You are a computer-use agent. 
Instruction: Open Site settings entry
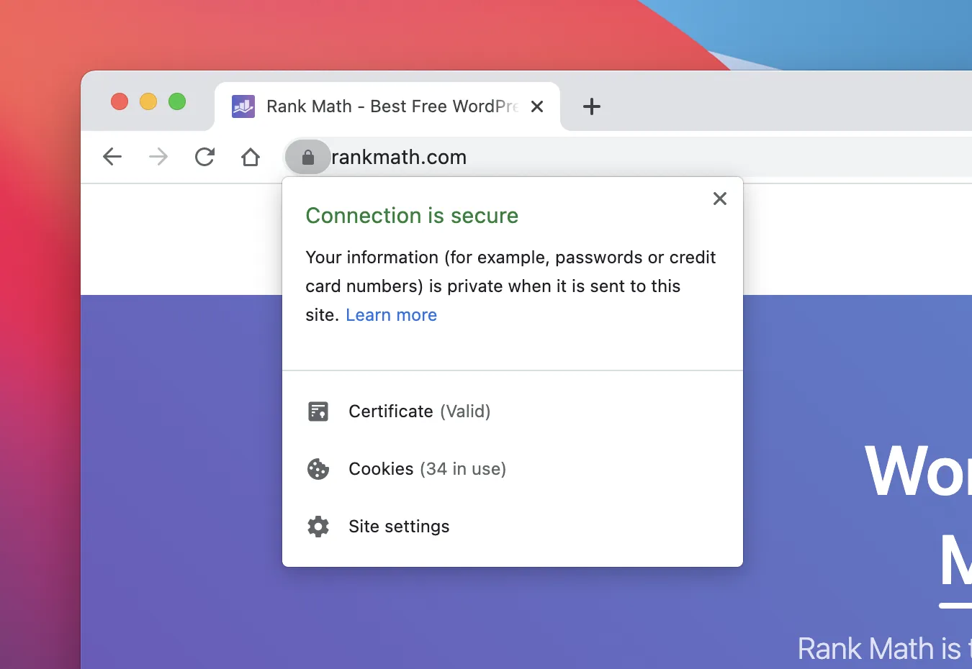pyautogui.click(x=513, y=527)
